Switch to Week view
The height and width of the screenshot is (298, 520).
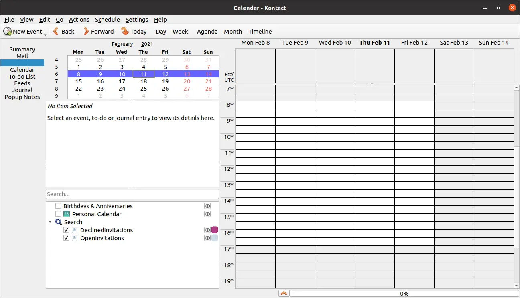click(180, 31)
